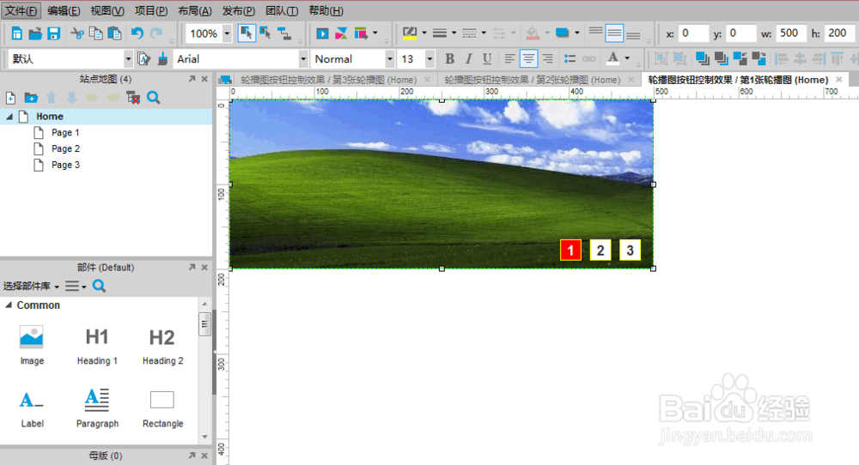Select the format painter brush icon
859x465 pixels.
click(x=162, y=58)
